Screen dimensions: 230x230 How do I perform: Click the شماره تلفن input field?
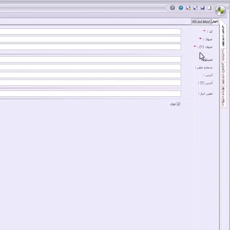click(x=91, y=67)
